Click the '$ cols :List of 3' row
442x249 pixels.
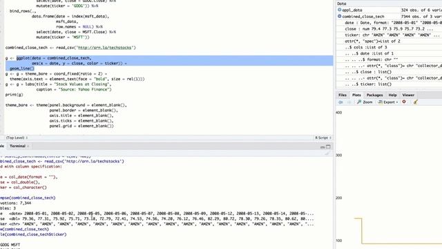pyautogui.click(x=365, y=48)
